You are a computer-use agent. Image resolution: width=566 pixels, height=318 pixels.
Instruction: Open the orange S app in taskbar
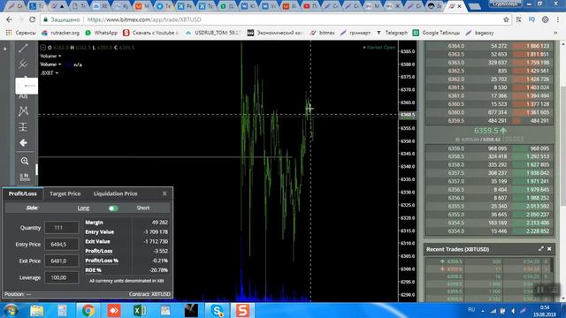coord(242,310)
